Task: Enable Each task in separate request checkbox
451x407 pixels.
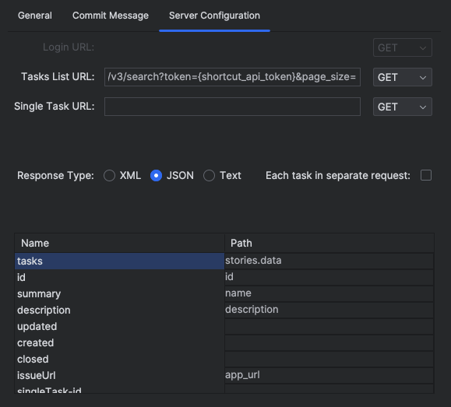Action: click(426, 175)
